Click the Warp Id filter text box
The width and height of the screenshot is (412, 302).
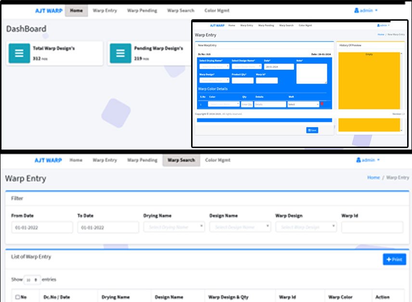pyautogui.click(x=372, y=227)
